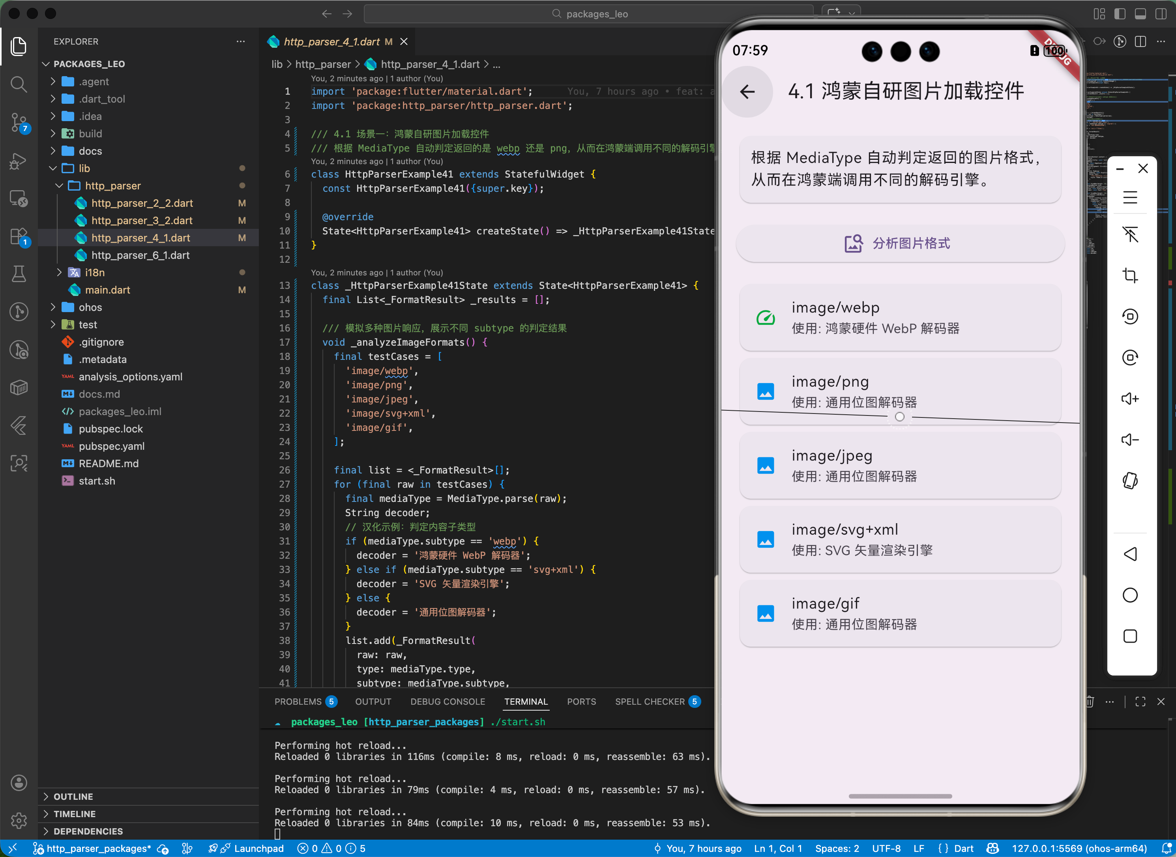Toggle primary side bar visibility
1176x857 pixels.
click(x=1120, y=14)
